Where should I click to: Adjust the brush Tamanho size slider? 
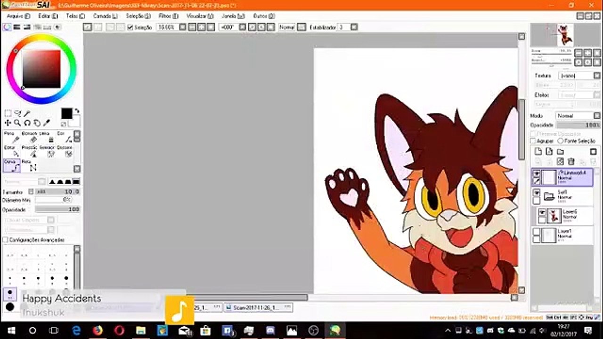[x=57, y=192]
